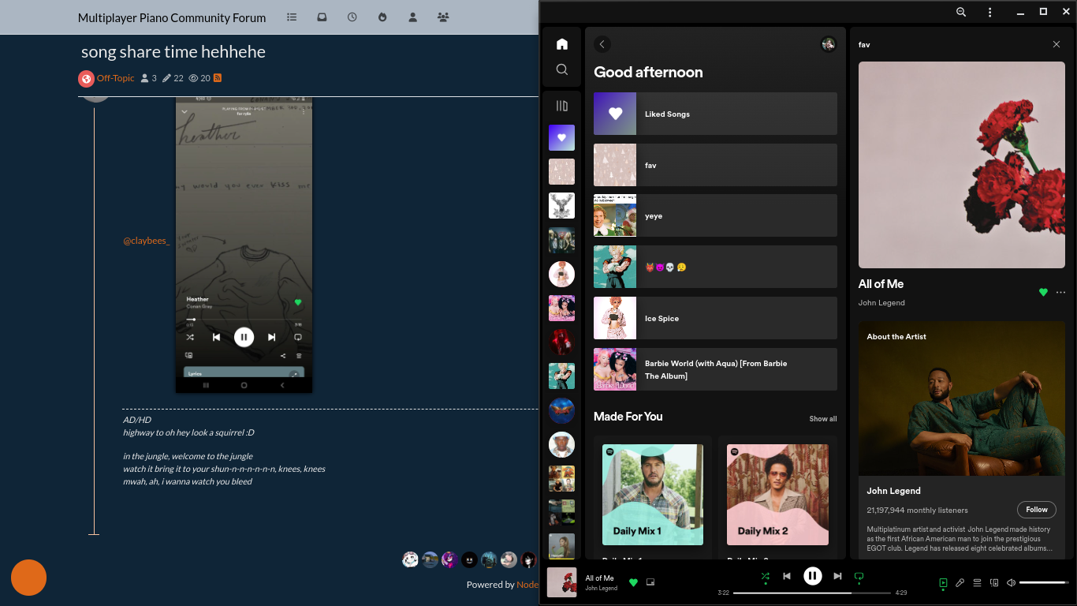Close the Now Playing side panel
Viewport: 1077px width, 606px height.
click(1057, 44)
